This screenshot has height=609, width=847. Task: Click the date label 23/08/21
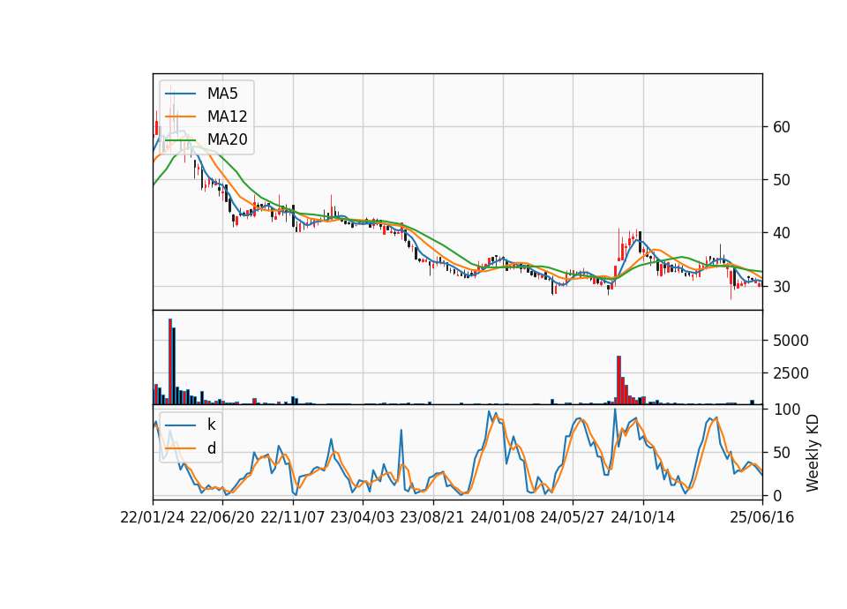click(432, 517)
